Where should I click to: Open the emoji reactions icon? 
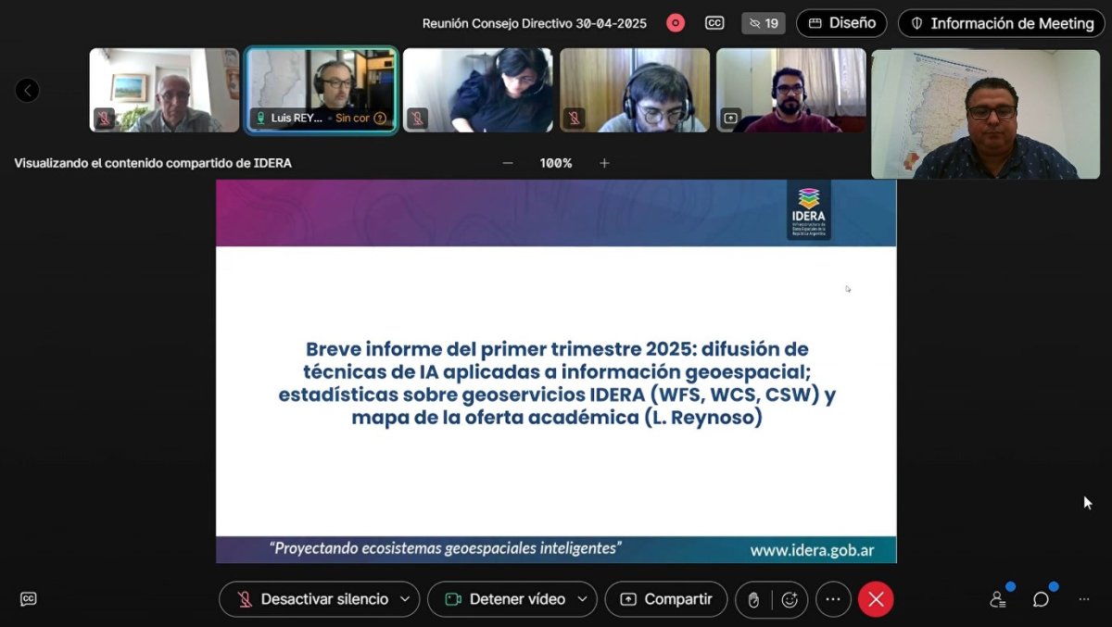click(x=790, y=599)
